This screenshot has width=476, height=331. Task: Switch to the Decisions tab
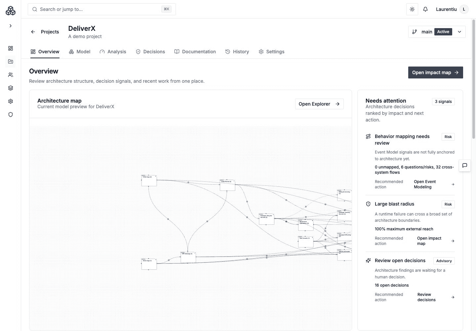(x=150, y=52)
